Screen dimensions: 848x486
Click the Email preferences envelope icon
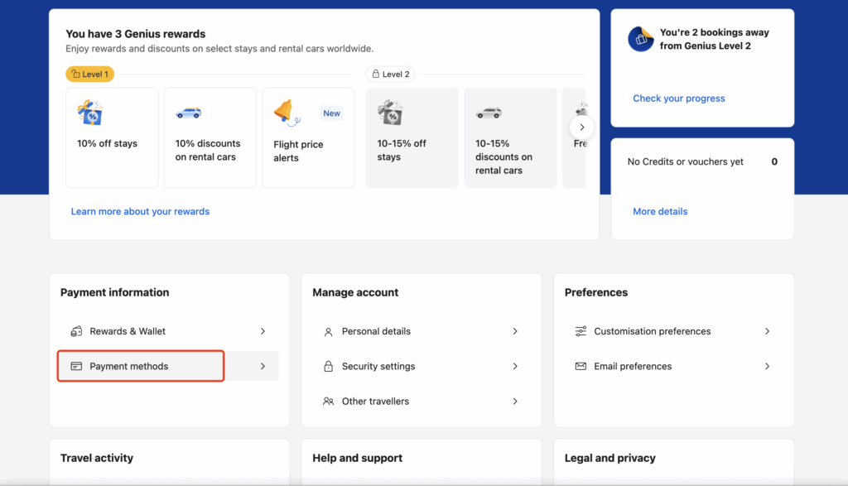click(x=581, y=366)
